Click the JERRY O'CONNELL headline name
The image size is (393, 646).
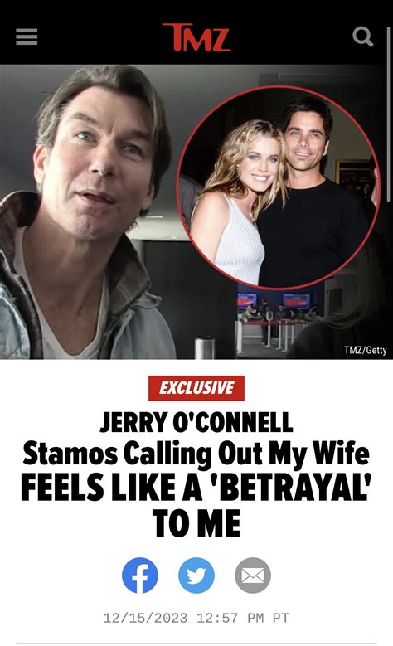point(196,422)
